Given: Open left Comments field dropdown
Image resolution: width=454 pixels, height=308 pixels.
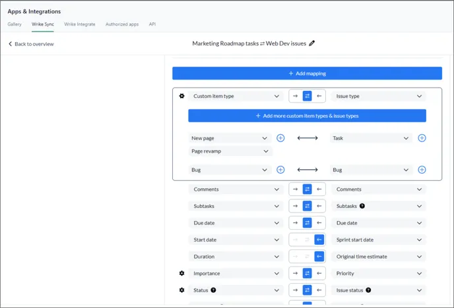Looking at the screenshot, I should 236,189.
